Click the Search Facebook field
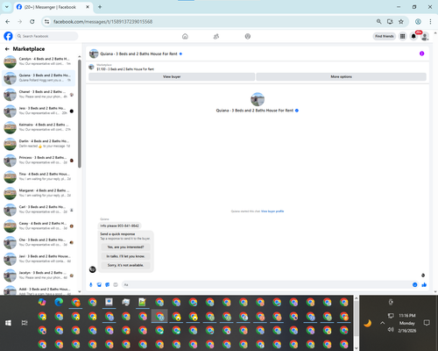 click(46, 36)
